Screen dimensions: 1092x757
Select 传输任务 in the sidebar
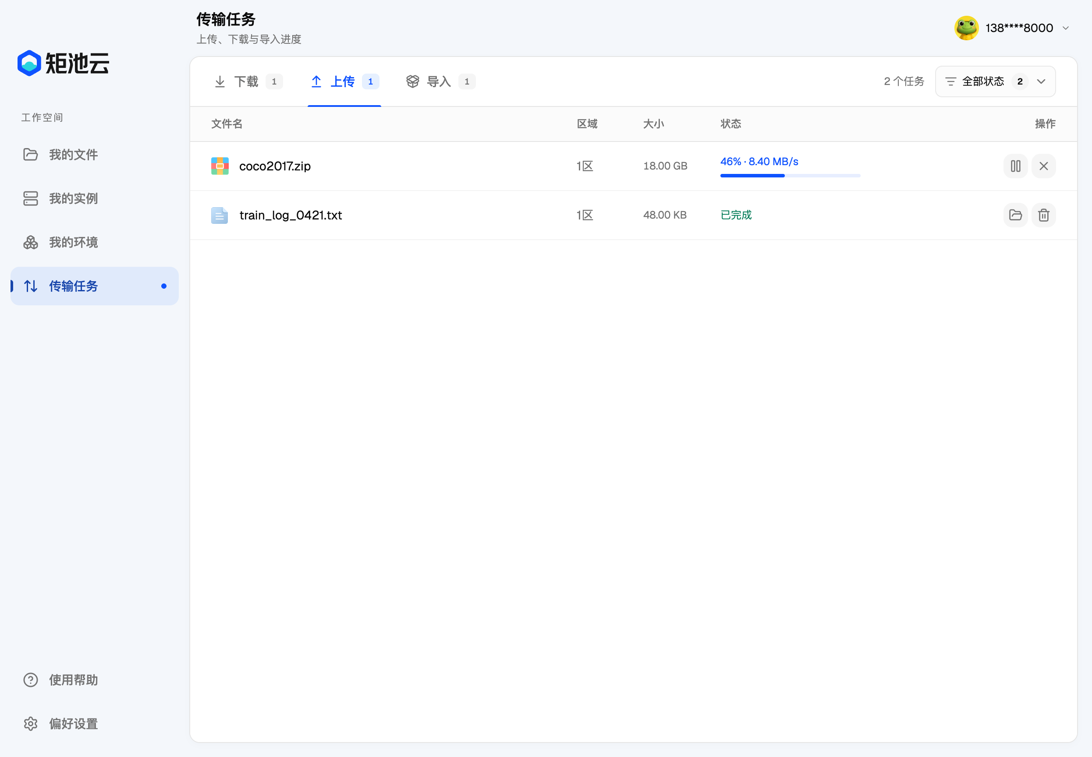94,286
